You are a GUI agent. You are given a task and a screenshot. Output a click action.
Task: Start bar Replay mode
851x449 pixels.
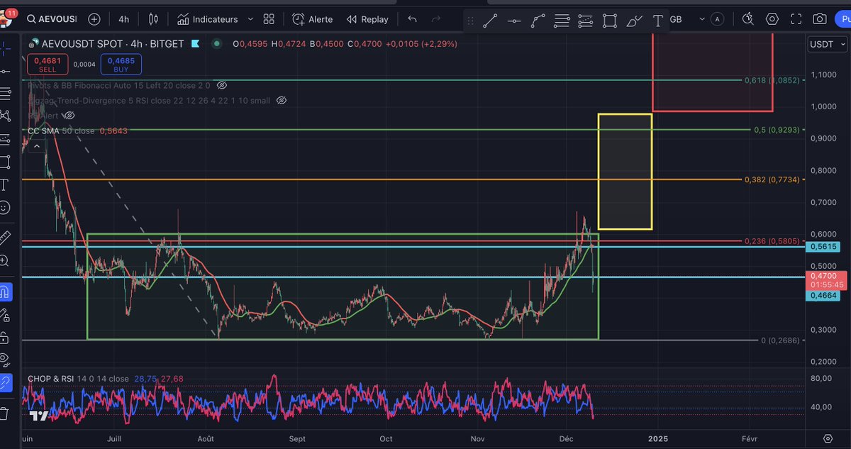367,19
